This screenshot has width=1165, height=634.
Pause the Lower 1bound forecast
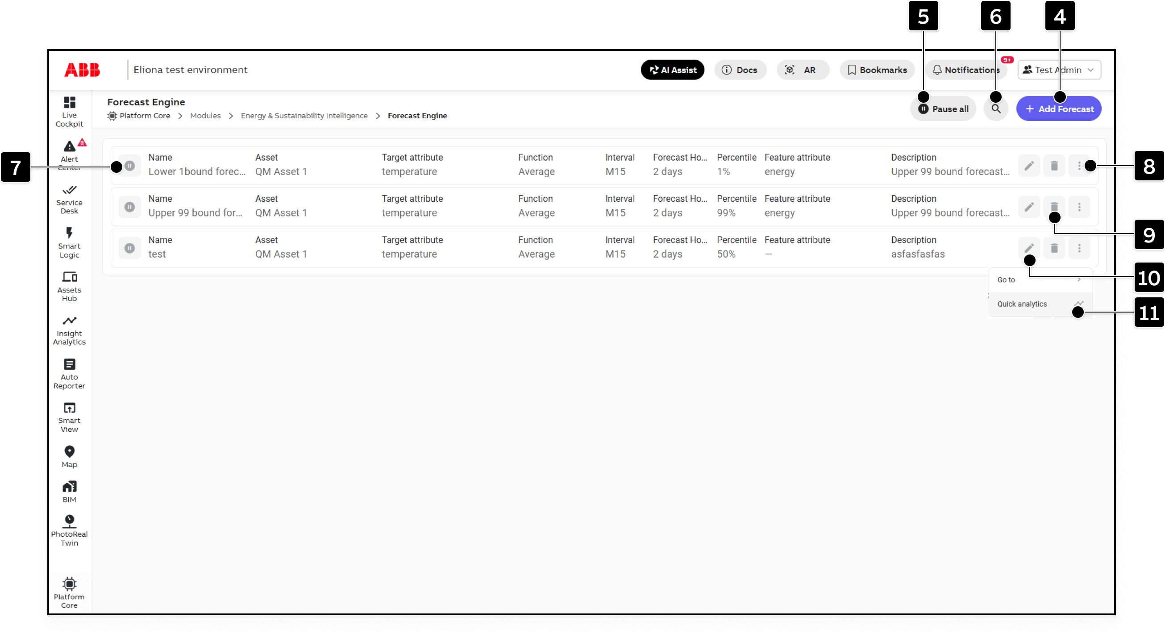tap(130, 166)
